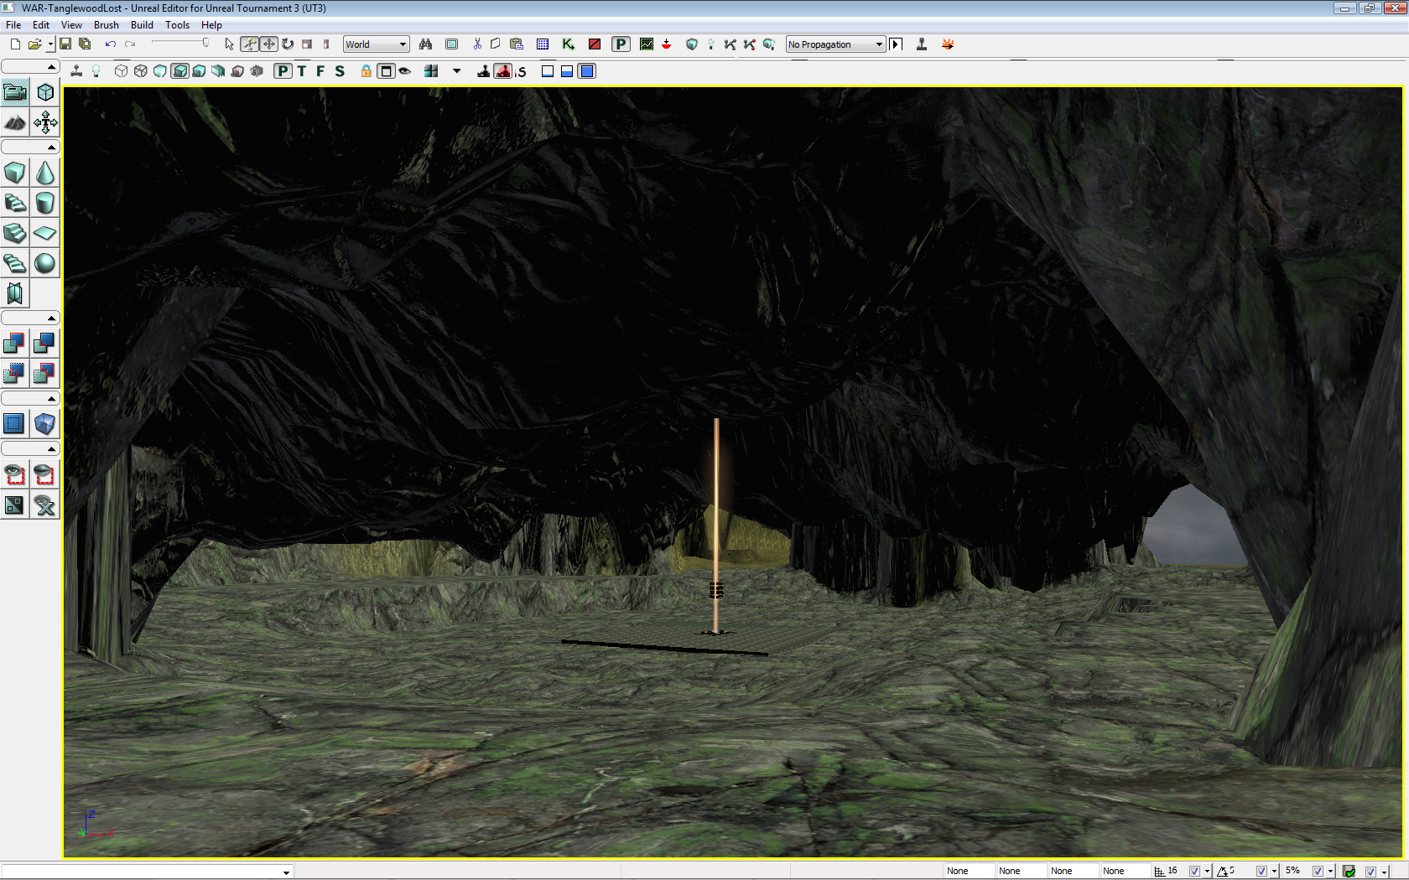
Task: Click the undo arrow
Action: [110, 44]
